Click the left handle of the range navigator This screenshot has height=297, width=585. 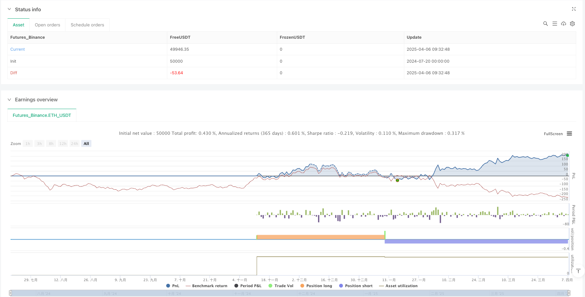(x=11, y=293)
